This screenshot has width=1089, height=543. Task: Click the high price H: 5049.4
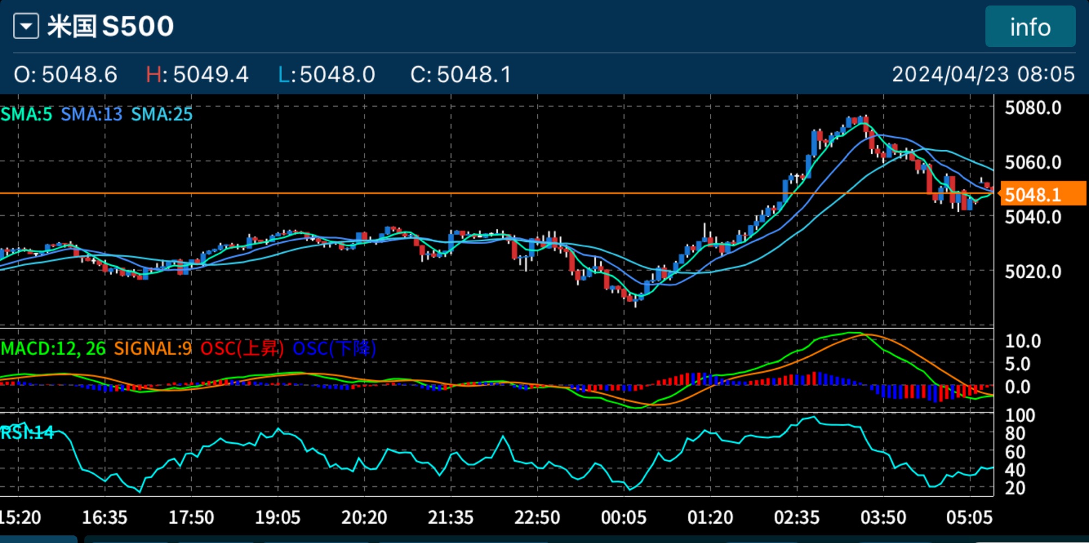(197, 75)
